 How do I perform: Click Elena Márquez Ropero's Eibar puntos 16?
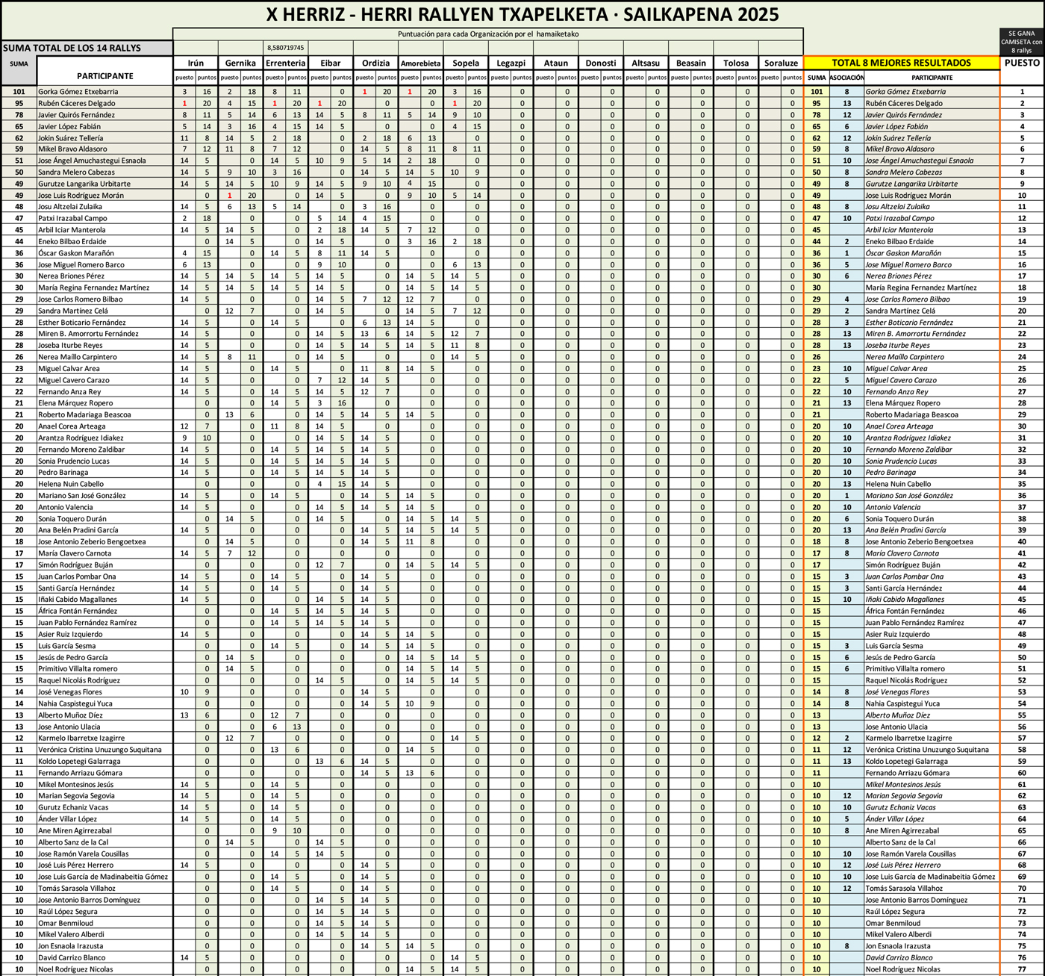coord(342,403)
